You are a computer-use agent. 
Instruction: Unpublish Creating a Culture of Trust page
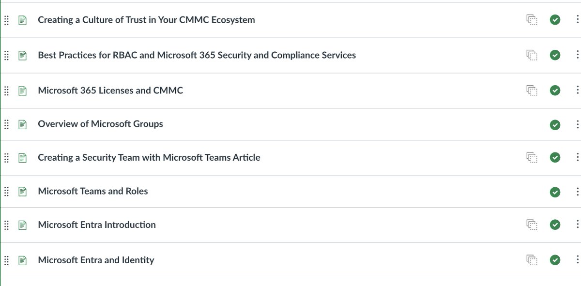[555, 20]
